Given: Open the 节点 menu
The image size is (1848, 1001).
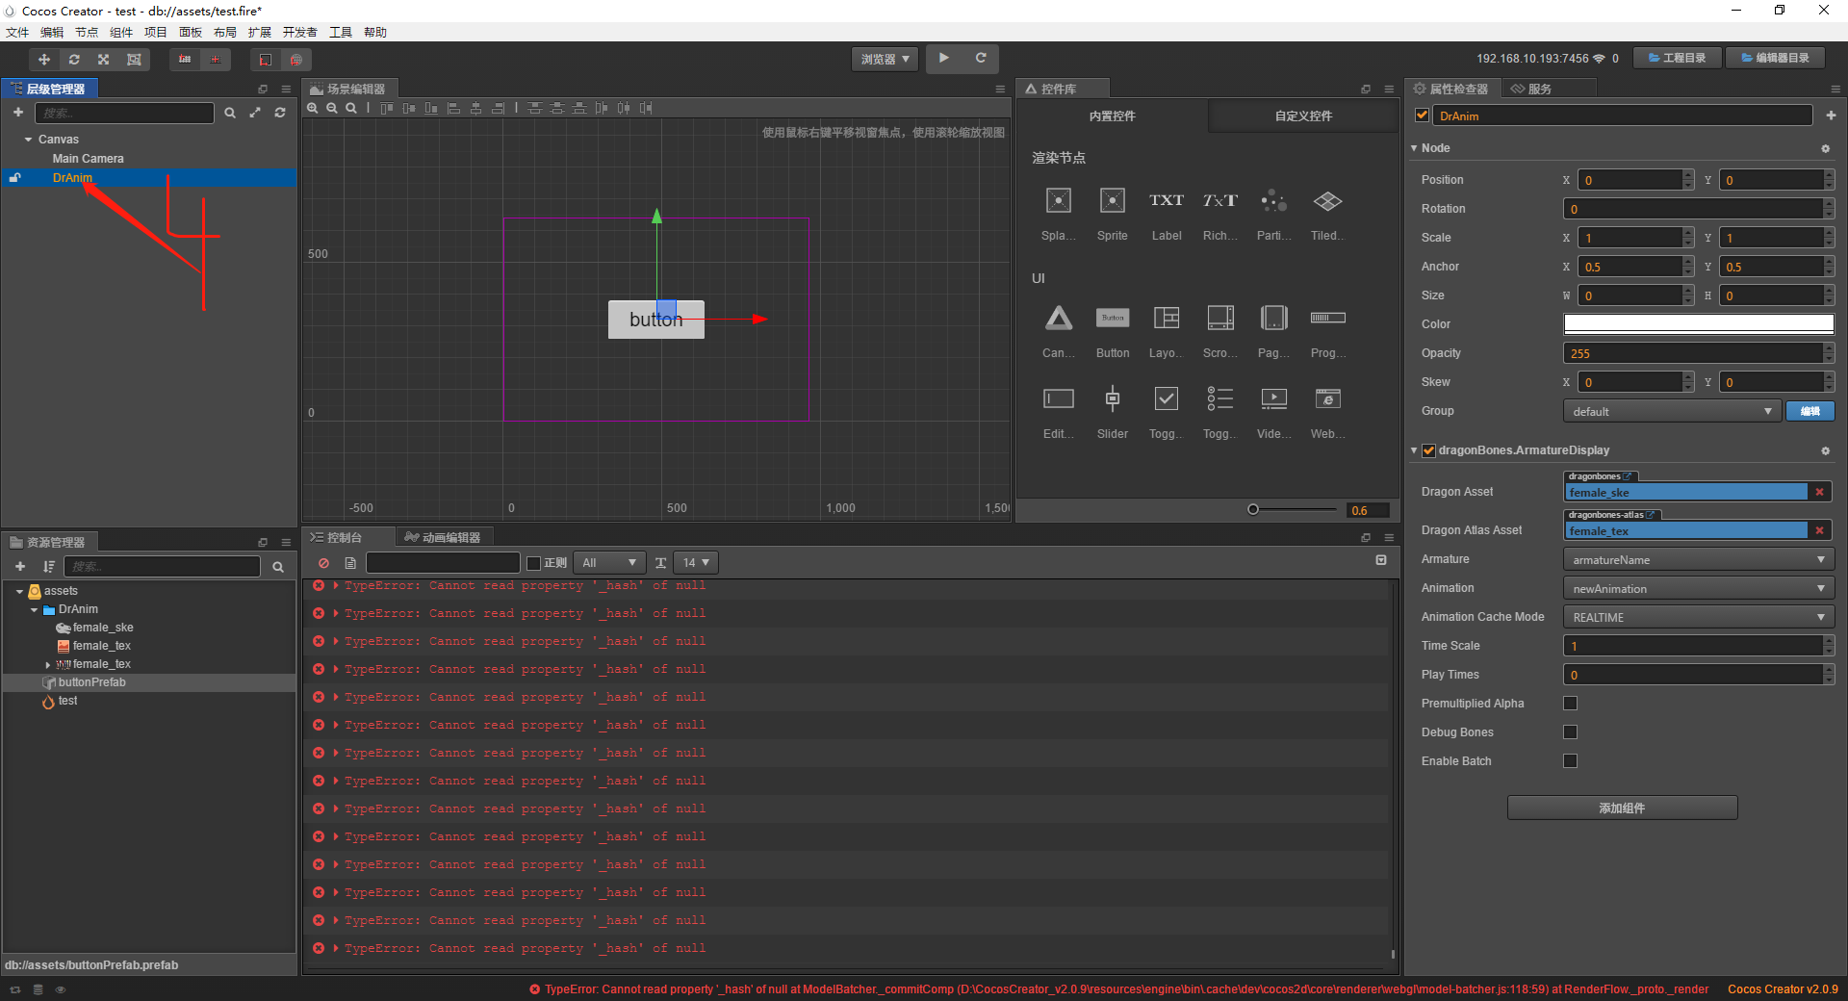Looking at the screenshot, I should 87,32.
